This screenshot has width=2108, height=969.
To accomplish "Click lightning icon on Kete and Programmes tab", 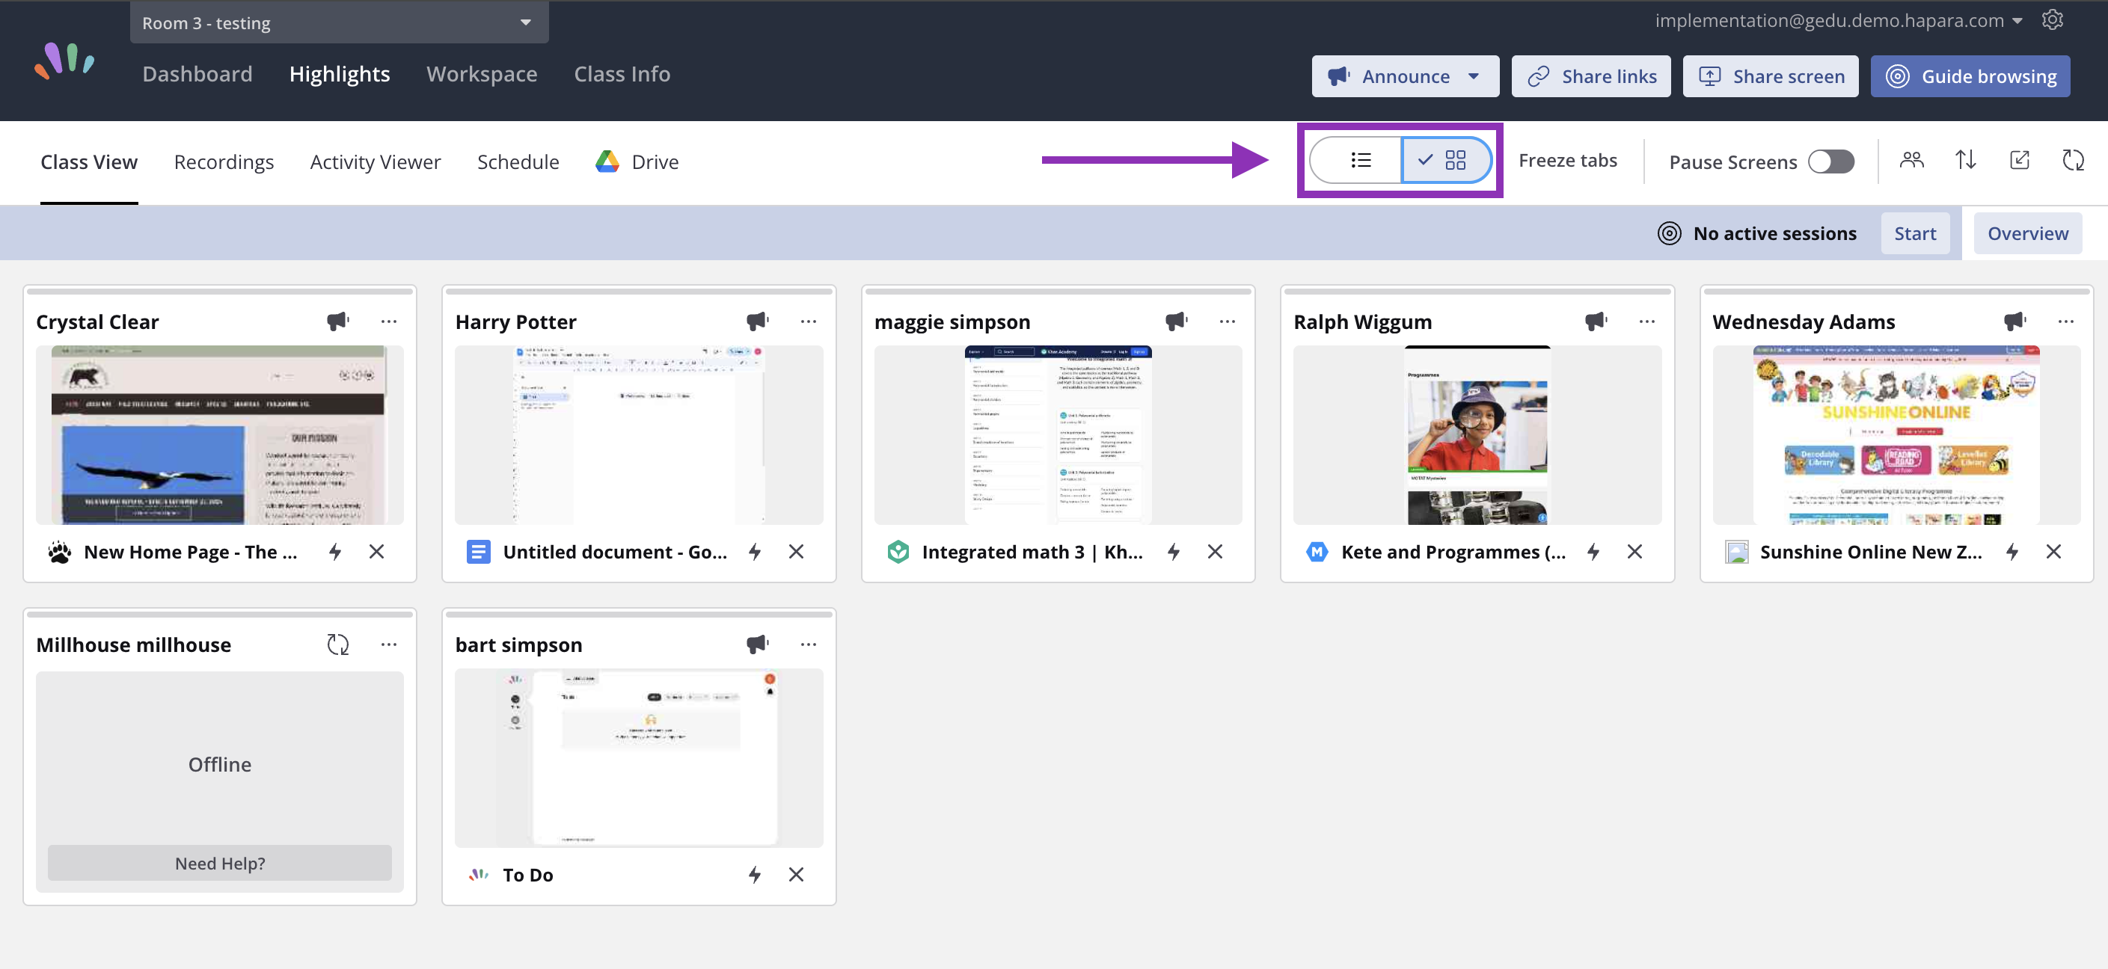I will coord(1593,552).
